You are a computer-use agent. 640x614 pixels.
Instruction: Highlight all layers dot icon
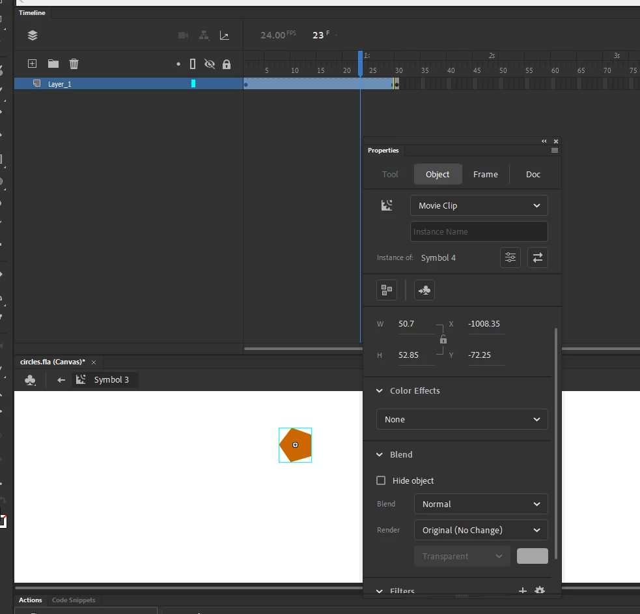(178, 64)
